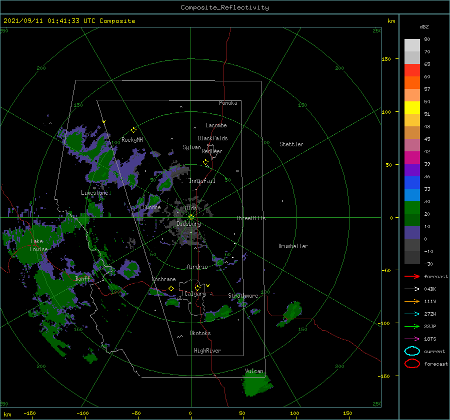Click the Olds town label
This screenshot has width=450, height=420.
[190, 208]
